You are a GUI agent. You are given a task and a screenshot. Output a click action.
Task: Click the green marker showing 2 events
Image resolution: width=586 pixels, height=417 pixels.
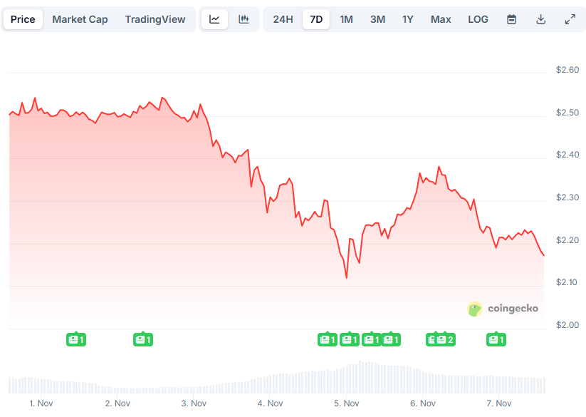pyautogui.click(x=441, y=340)
